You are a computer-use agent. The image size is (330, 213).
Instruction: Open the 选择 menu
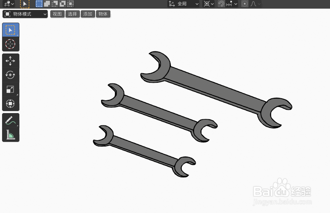73,14
